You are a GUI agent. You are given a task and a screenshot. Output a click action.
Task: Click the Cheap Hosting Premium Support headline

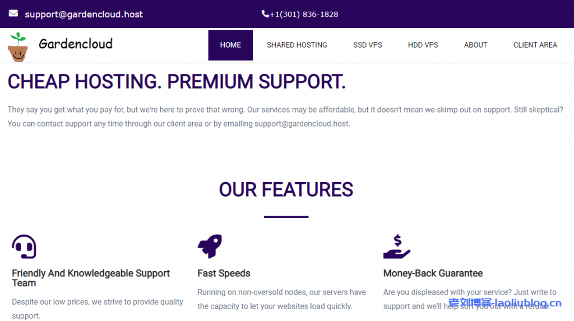pos(177,82)
